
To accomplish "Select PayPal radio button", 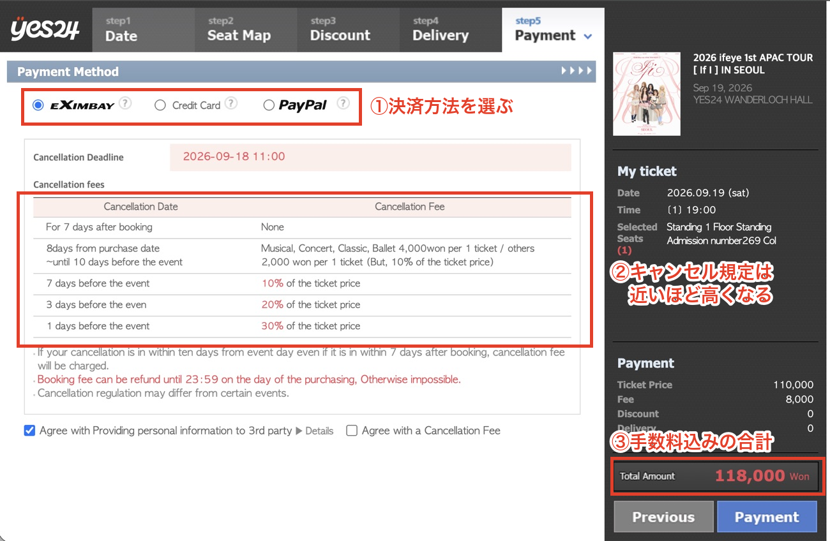I will click(x=269, y=105).
